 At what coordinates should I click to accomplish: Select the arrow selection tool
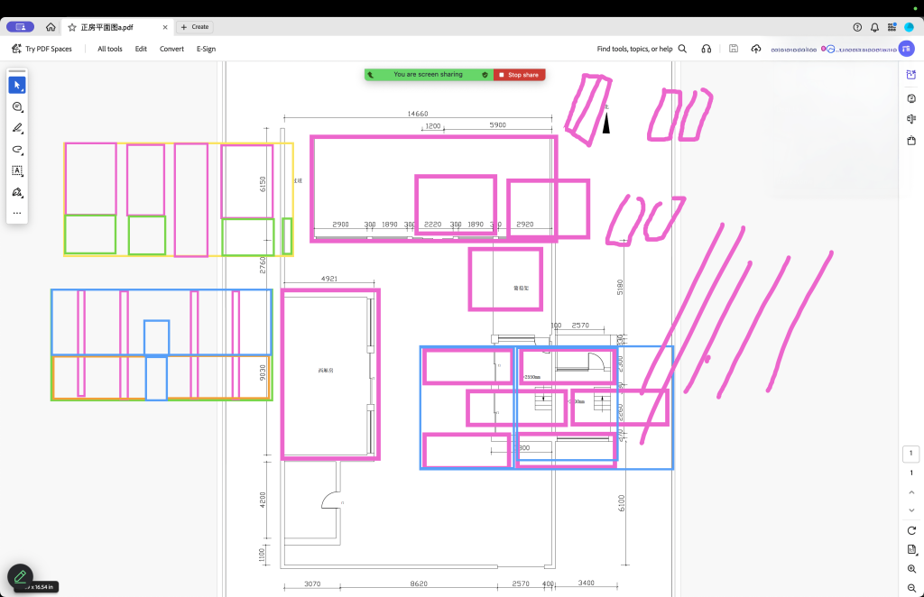point(17,85)
